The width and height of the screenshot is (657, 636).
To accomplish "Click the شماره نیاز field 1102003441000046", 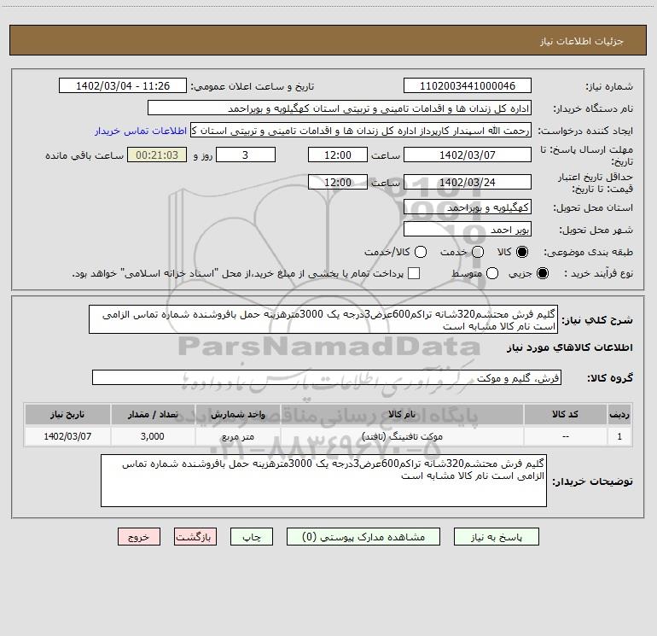I will pyautogui.click(x=468, y=86).
